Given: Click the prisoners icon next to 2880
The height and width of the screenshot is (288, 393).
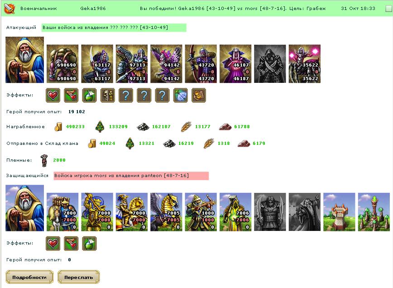Looking at the screenshot, I should (44, 160).
